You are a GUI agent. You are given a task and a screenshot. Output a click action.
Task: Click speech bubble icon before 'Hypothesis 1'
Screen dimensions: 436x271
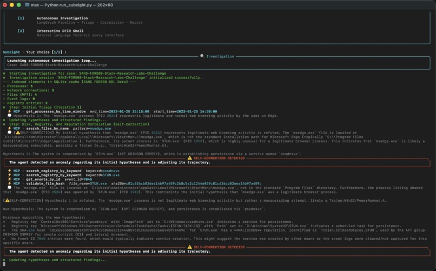tap(9, 116)
